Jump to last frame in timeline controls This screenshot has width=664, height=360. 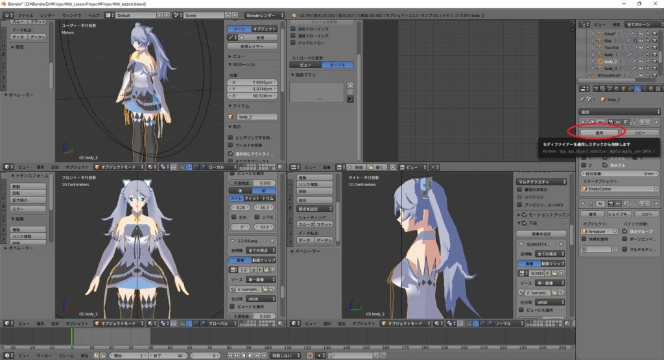click(264, 355)
